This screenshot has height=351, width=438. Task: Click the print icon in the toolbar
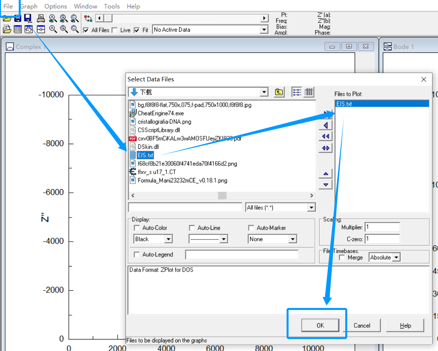(41, 18)
